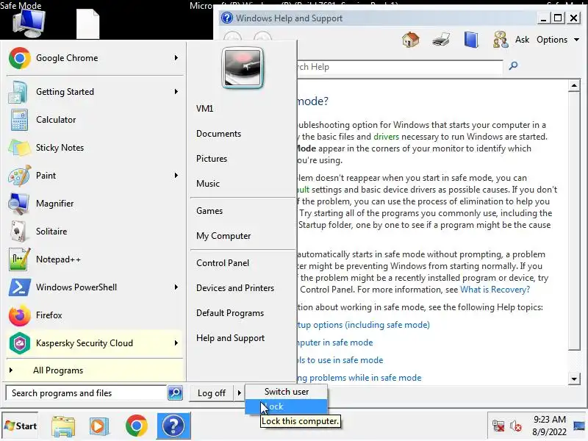Open the Magnifier icon
The width and height of the screenshot is (588, 441).
click(19, 204)
